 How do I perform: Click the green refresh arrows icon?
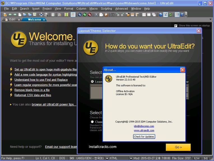tap(170, 15)
